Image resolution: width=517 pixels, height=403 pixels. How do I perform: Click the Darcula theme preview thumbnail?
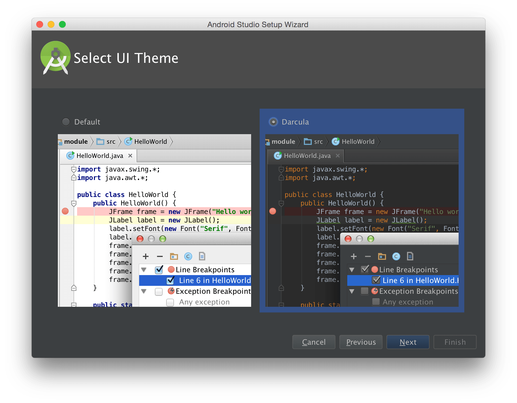click(362, 220)
